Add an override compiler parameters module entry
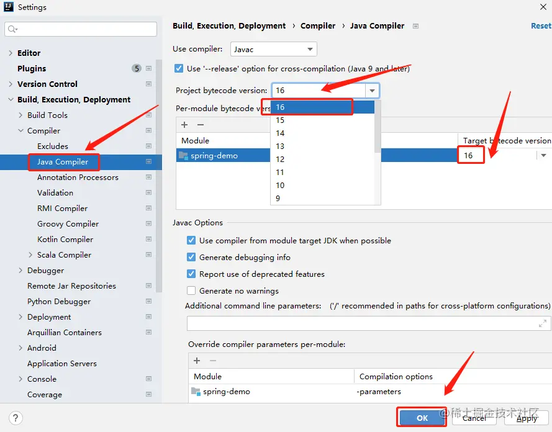Viewport: 552px width, 432px height. pyautogui.click(x=197, y=360)
